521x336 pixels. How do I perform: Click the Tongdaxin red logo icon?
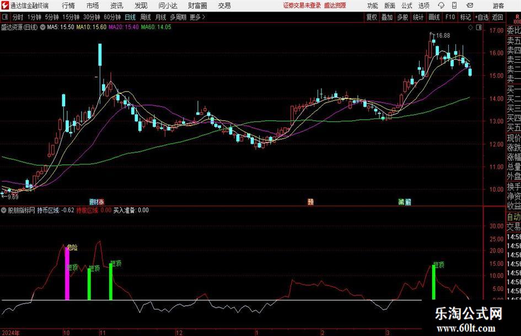(x=6, y=6)
